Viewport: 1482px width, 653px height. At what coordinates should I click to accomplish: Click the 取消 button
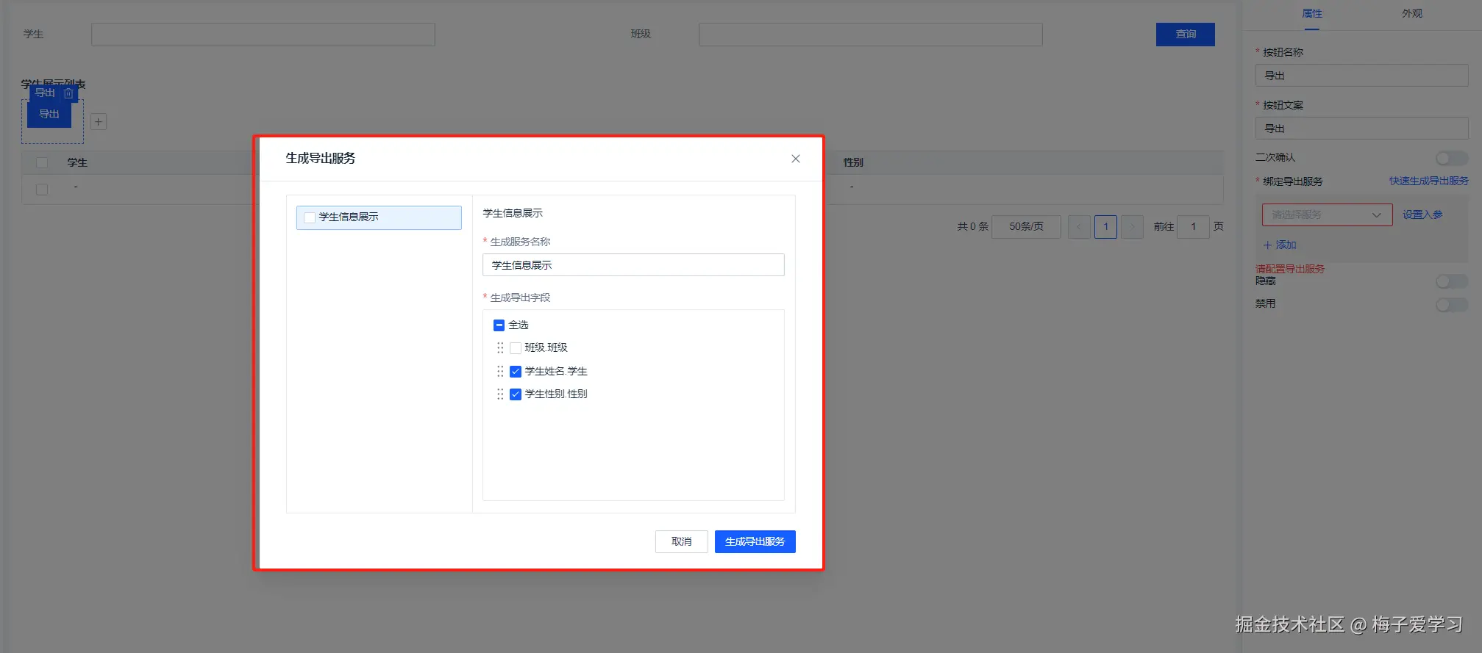[x=682, y=541]
